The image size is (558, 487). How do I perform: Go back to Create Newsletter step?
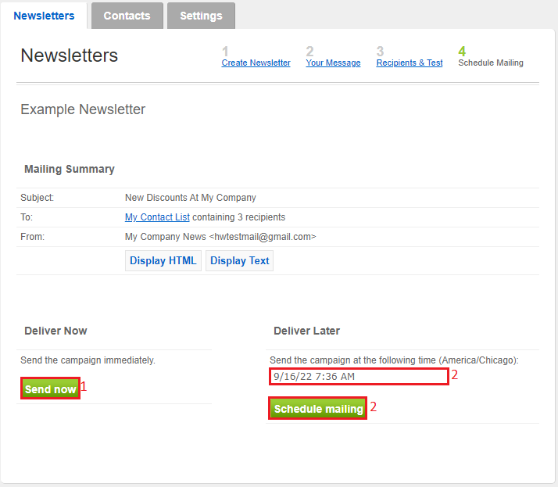pyautogui.click(x=256, y=63)
